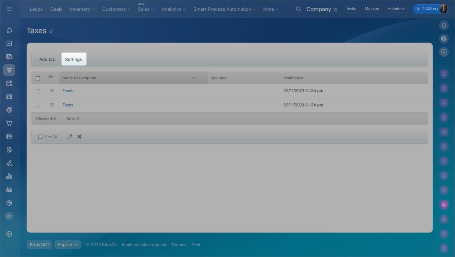Viewport: 455px width, 257px height.
Task: Open the Settings tab in toolbar
Action: click(74, 59)
